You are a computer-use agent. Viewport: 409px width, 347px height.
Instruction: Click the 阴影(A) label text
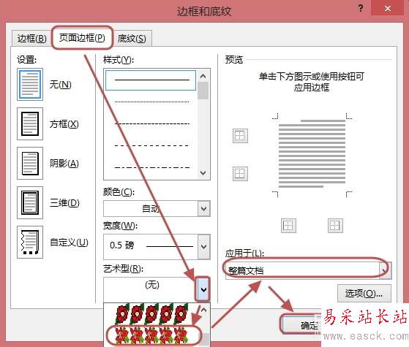64,164
